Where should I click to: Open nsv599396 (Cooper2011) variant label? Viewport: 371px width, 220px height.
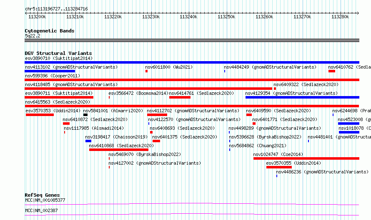(x=53, y=76)
